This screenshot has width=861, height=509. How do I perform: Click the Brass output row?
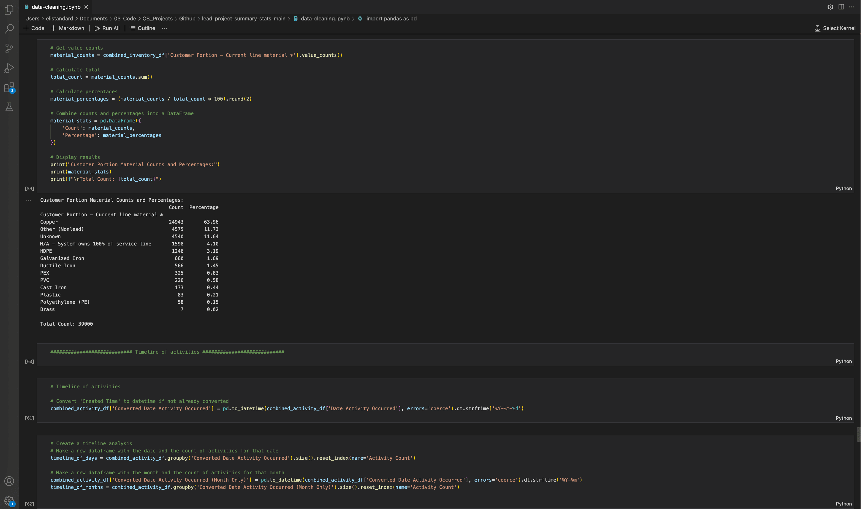point(129,309)
